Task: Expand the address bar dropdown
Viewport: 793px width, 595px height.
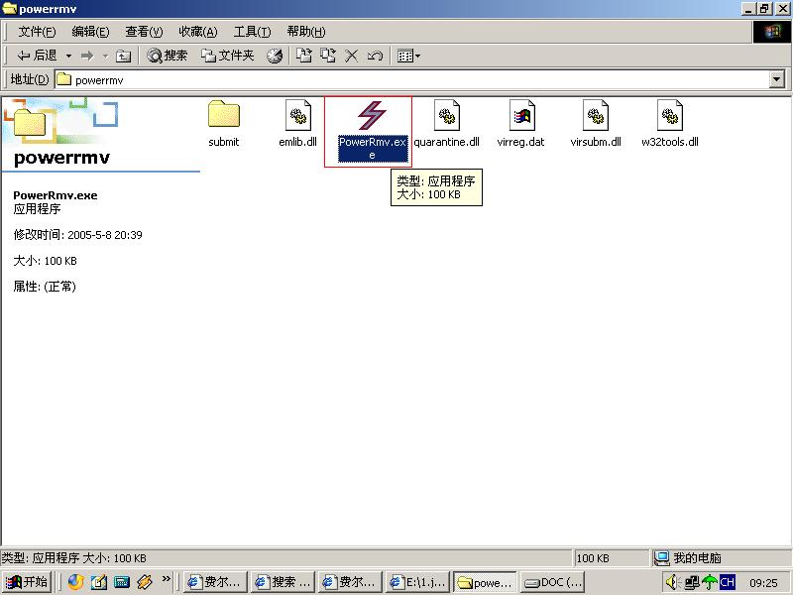Action: point(777,79)
